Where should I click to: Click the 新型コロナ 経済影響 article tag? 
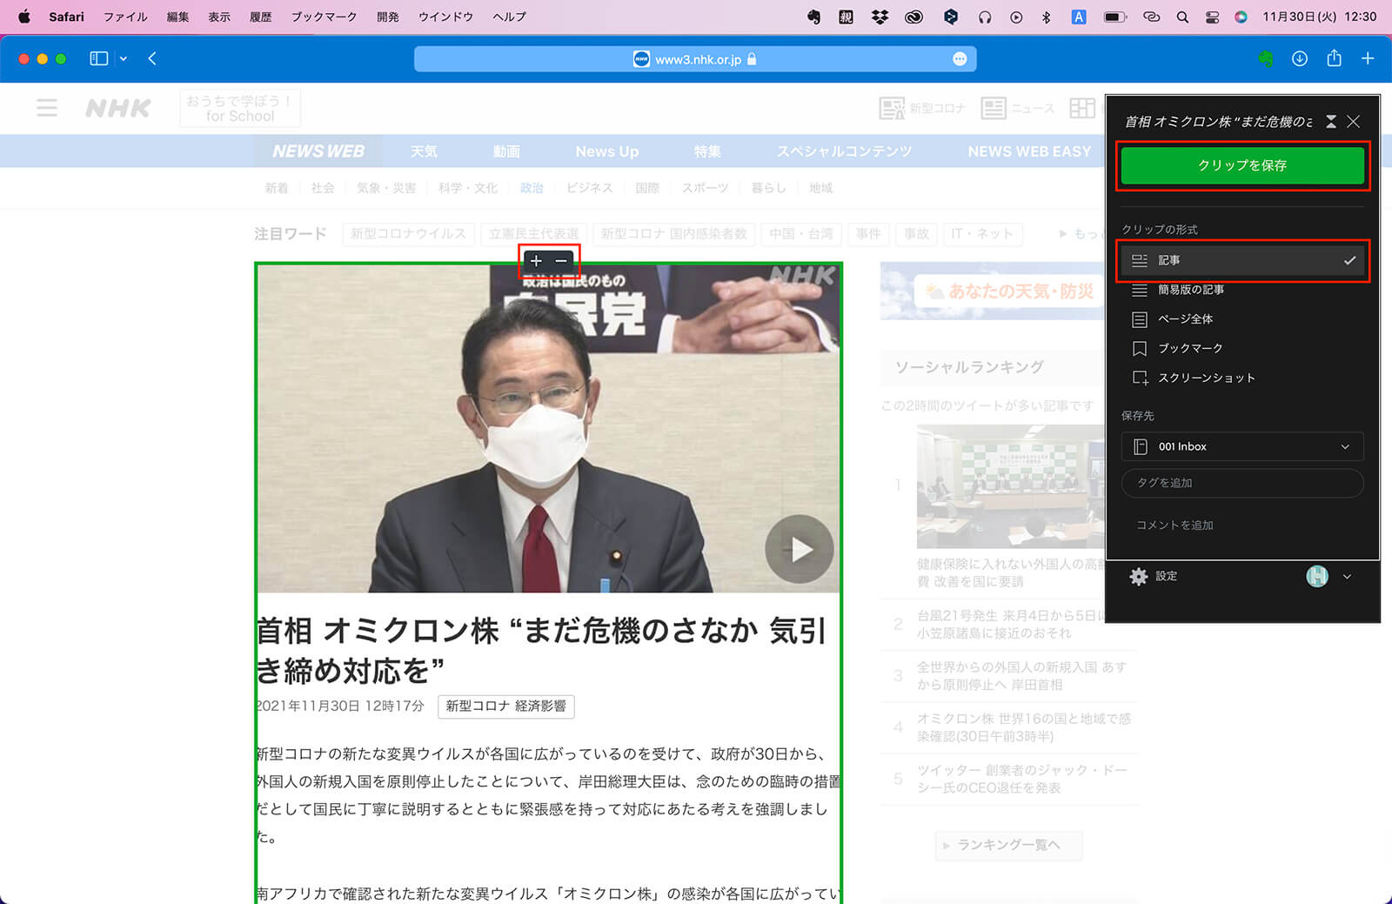[505, 706]
